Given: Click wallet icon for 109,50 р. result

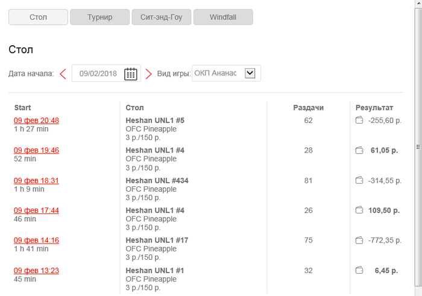Looking at the screenshot, I should pyautogui.click(x=359, y=210).
